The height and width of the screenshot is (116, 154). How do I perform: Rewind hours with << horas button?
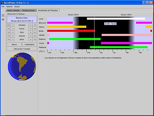click(9, 29)
